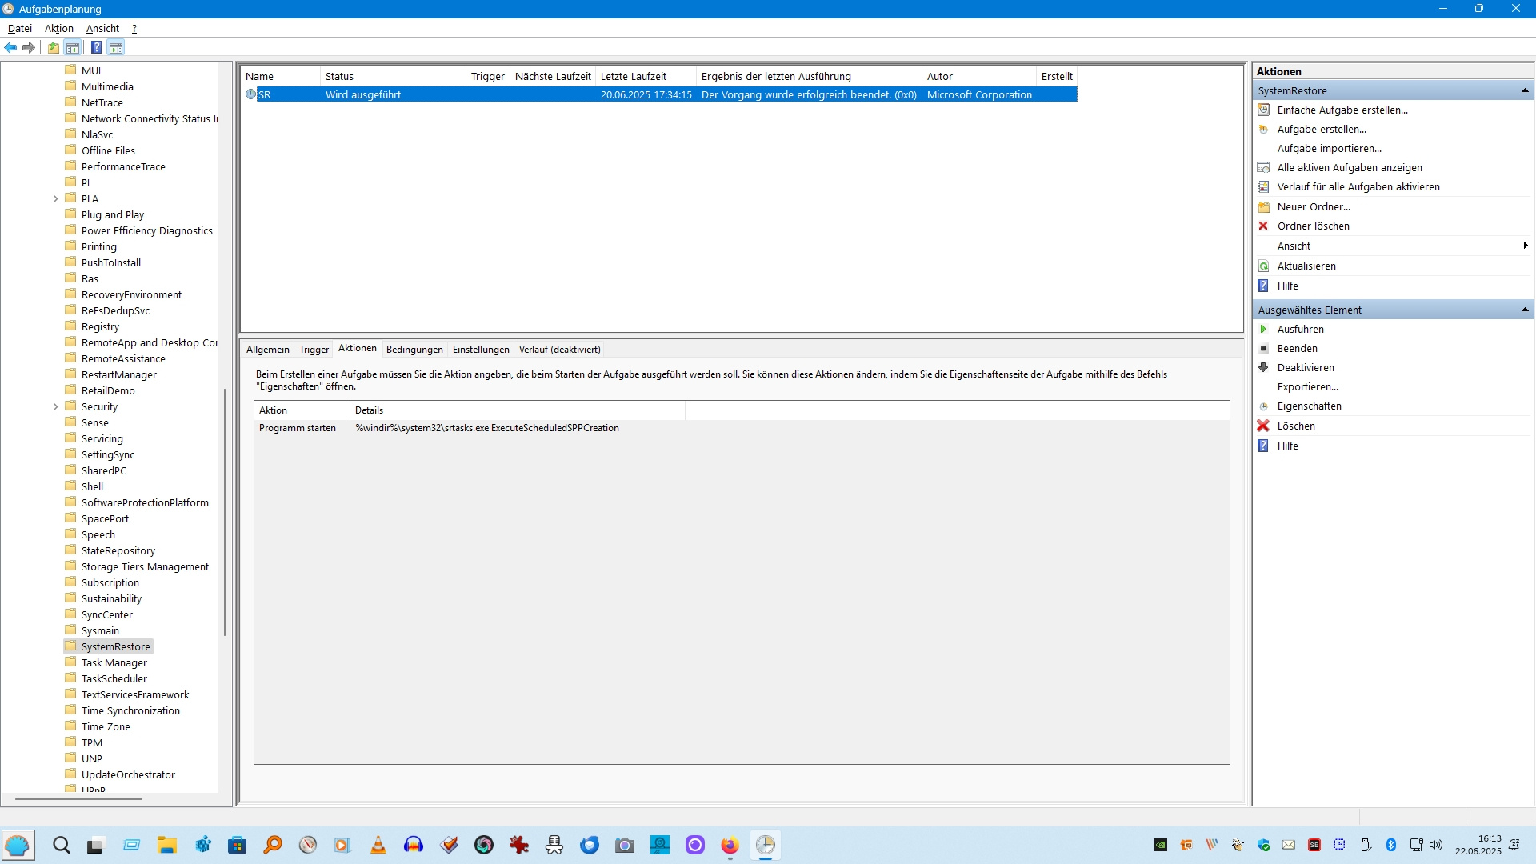Click the up-one-level folder toolbar icon

pyautogui.click(x=53, y=48)
